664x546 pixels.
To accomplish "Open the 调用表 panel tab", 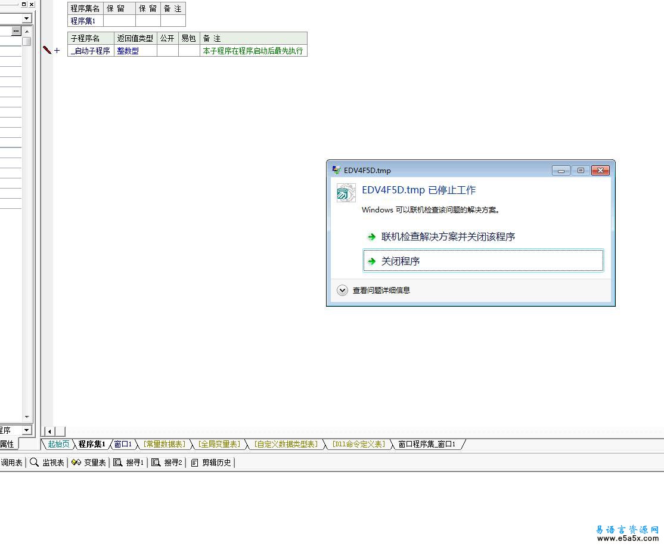I will [x=11, y=462].
